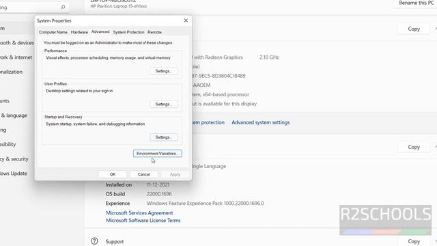
Task: Open System Protection tab
Action: 128,32
